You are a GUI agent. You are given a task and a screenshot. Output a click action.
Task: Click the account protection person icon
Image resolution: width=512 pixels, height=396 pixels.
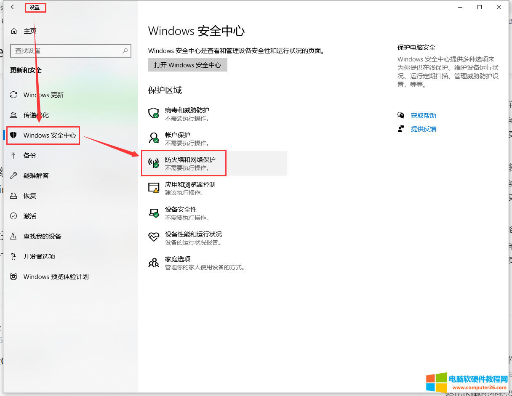154,138
